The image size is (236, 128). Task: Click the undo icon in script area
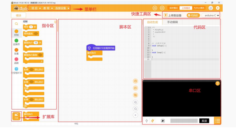coord(135,81)
